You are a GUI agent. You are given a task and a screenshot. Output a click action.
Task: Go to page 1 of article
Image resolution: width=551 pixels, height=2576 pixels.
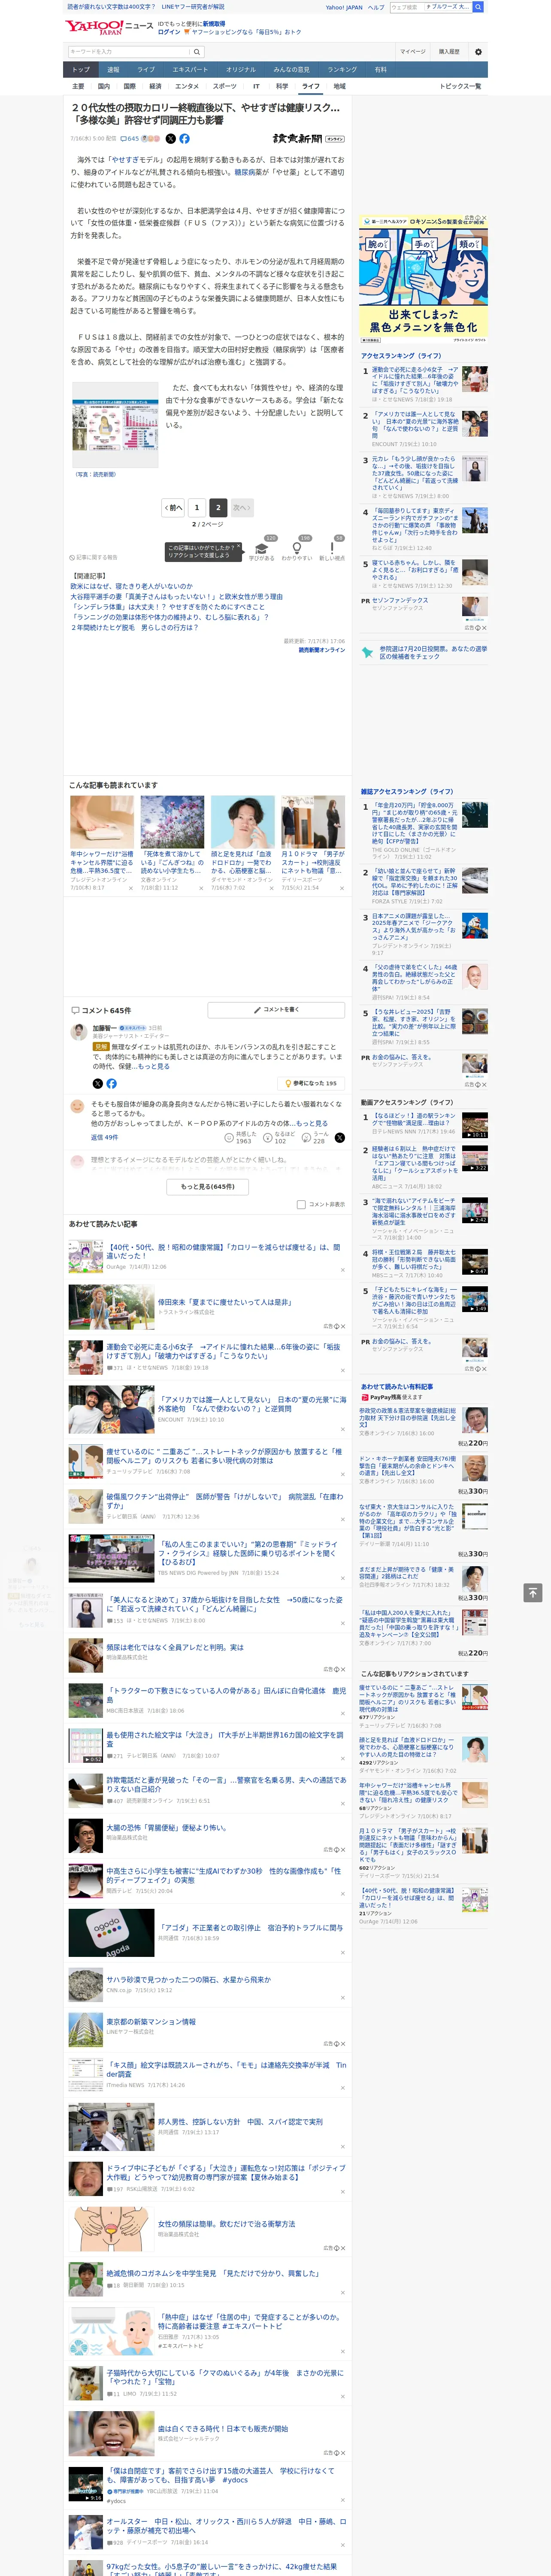pyautogui.click(x=197, y=508)
